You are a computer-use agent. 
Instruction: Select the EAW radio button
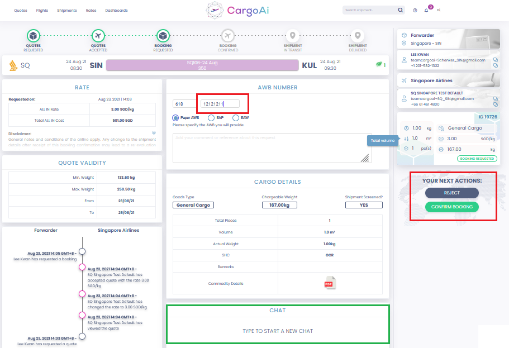tap(236, 117)
